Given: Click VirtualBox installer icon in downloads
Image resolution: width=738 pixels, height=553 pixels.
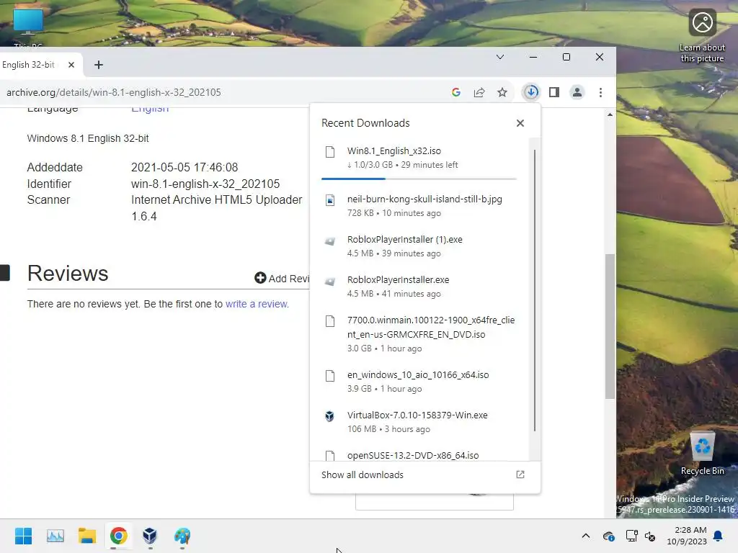Looking at the screenshot, I should [x=330, y=415].
